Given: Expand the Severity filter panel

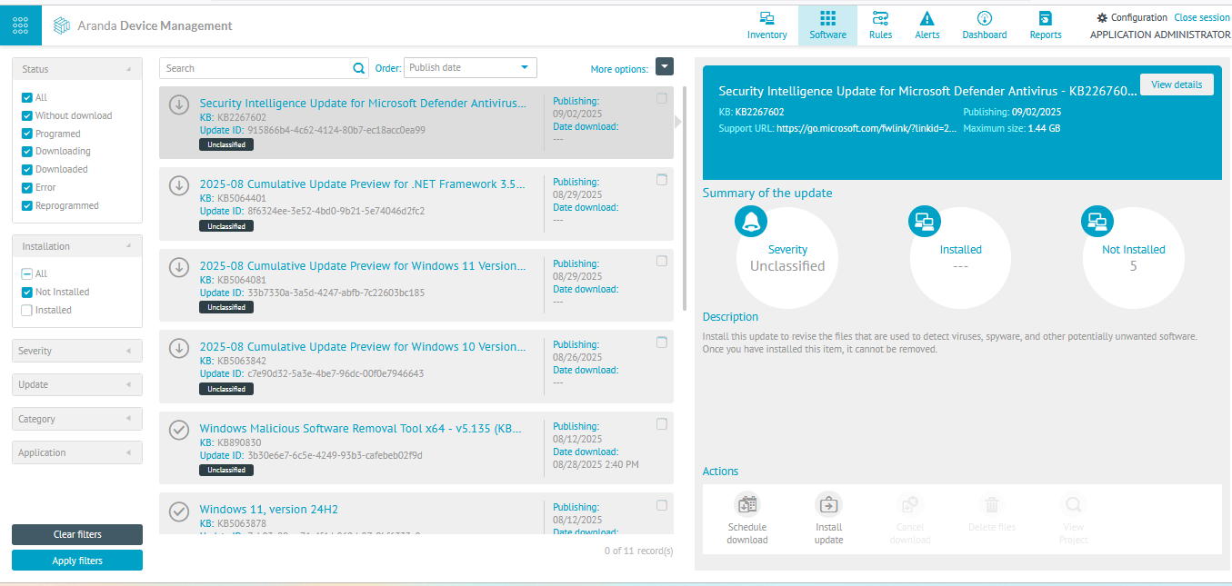Looking at the screenshot, I should coord(77,351).
